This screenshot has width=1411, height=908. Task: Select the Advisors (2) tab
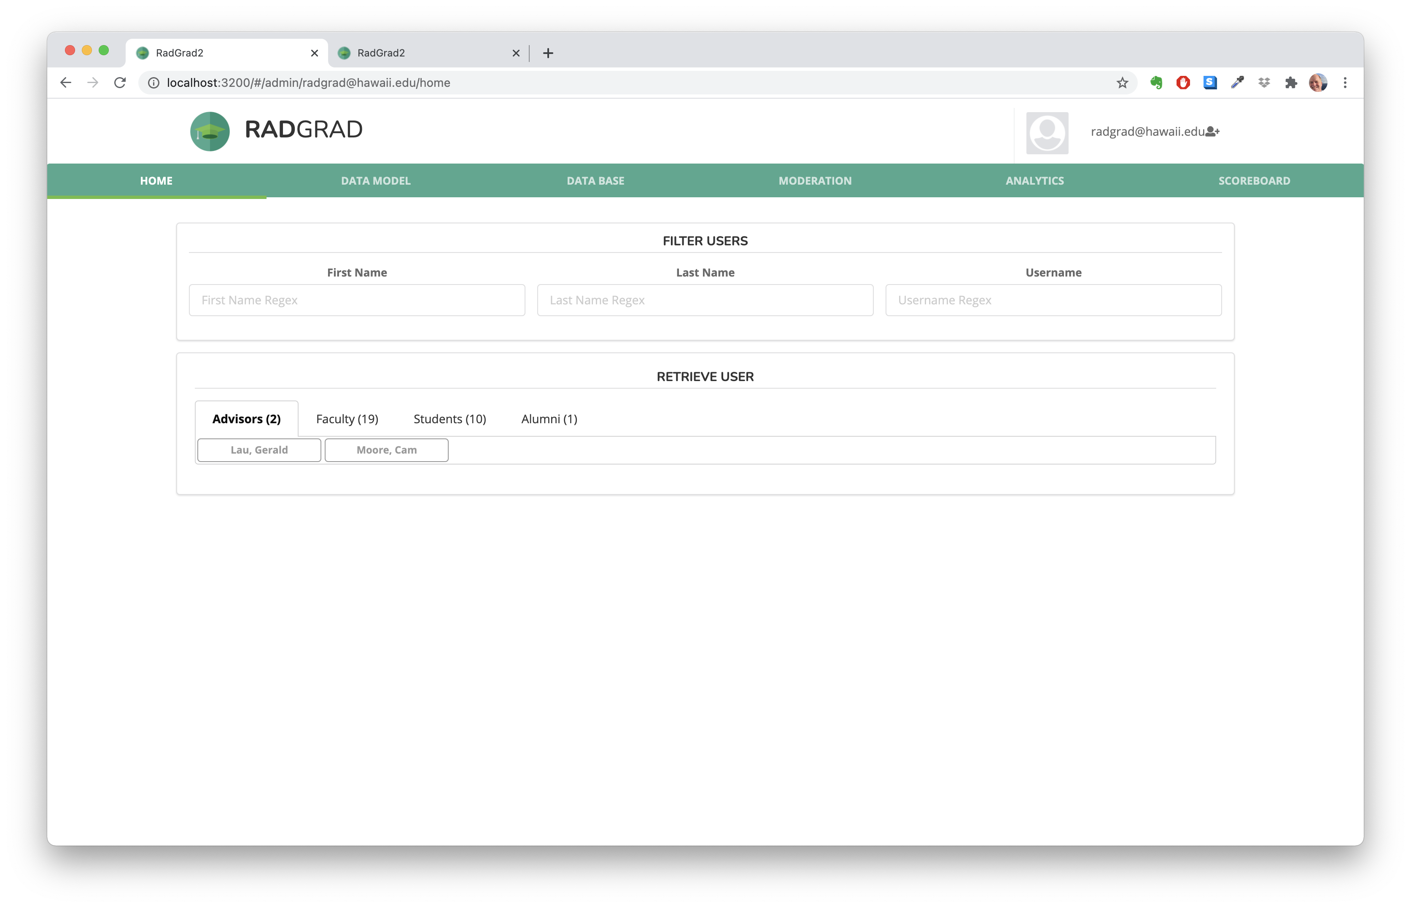[x=247, y=419]
